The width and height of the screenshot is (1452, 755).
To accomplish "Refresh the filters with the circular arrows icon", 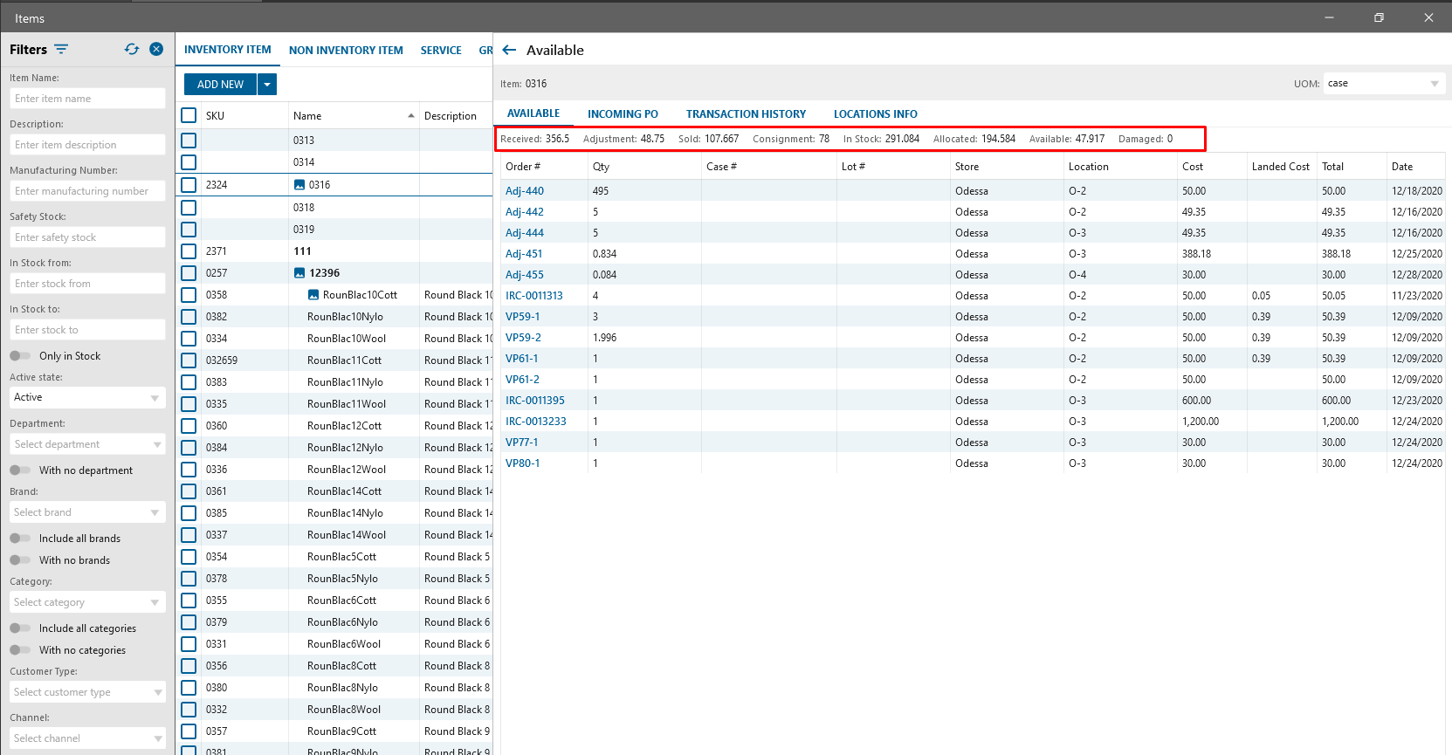I will pyautogui.click(x=132, y=49).
